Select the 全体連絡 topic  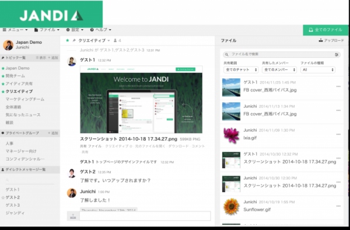13,107
